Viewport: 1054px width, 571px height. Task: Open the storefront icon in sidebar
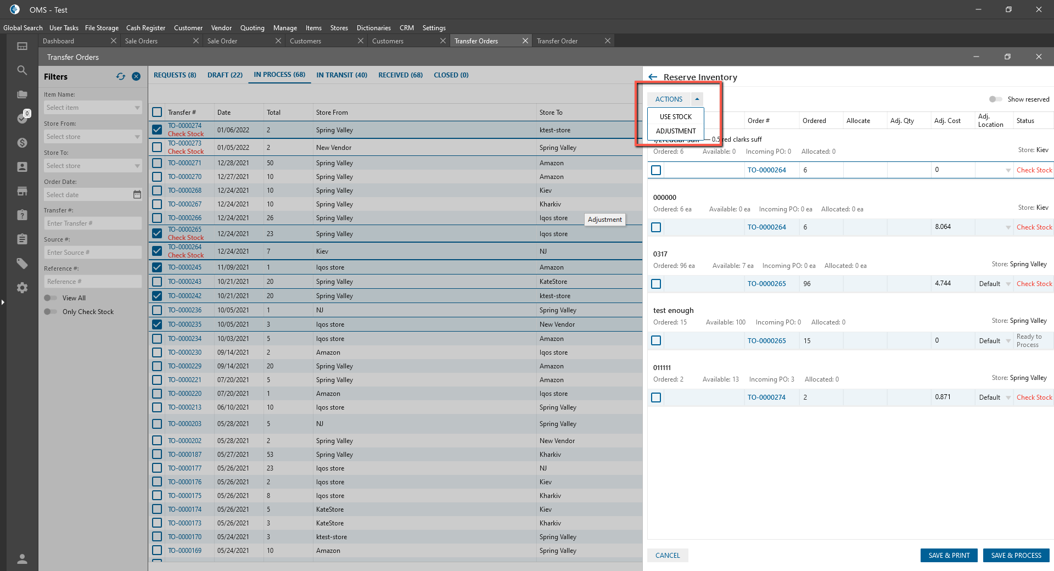coord(22,191)
